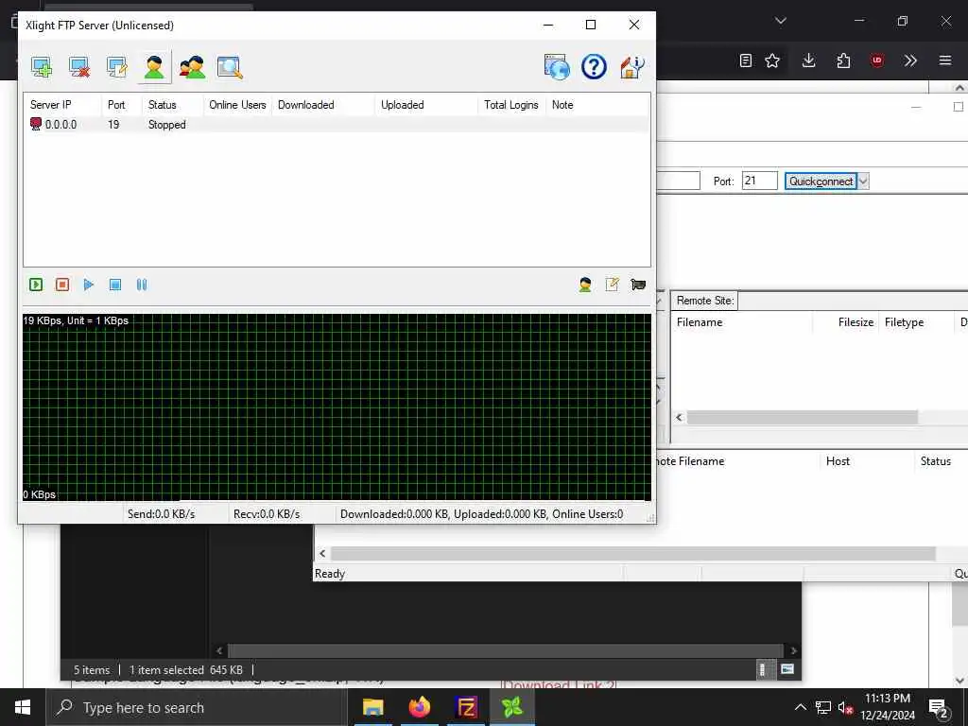Click the Delete Virtual Server icon

coord(79,67)
